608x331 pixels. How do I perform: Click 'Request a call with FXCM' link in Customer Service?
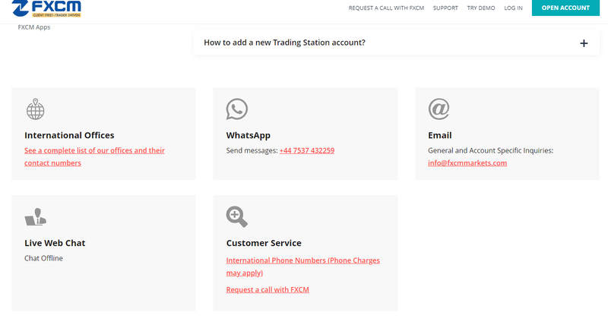click(268, 290)
